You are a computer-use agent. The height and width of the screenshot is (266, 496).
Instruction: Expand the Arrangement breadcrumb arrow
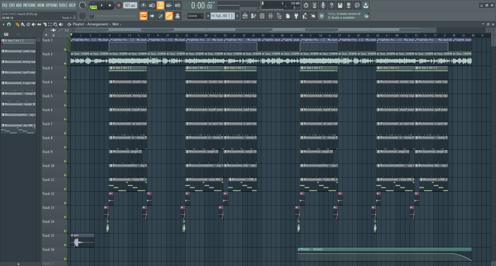click(110, 24)
